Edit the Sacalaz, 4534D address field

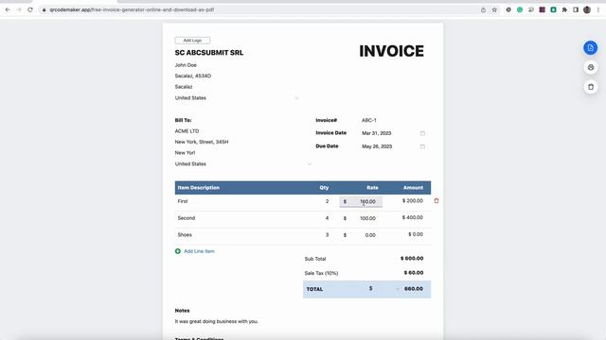point(193,76)
